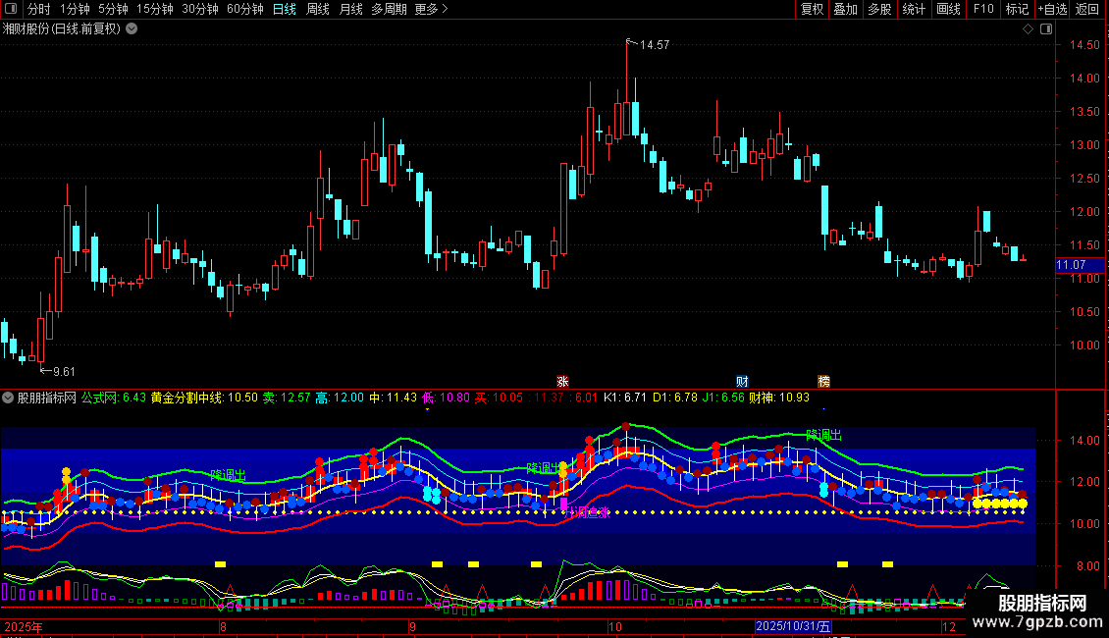Click the diamond icon at chart top-right
Screen dimensions: 1109x638
click(x=1028, y=29)
